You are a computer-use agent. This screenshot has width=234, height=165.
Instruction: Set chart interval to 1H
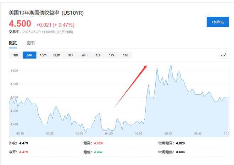point(71,55)
